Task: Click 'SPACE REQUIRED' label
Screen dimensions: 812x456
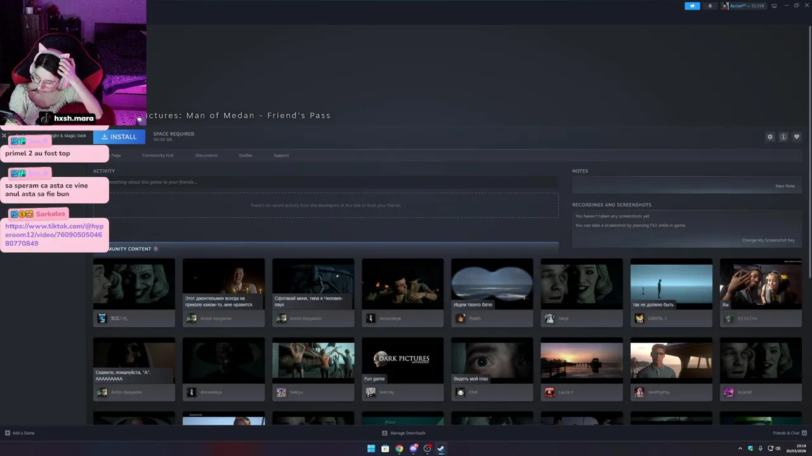Action: [174, 134]
